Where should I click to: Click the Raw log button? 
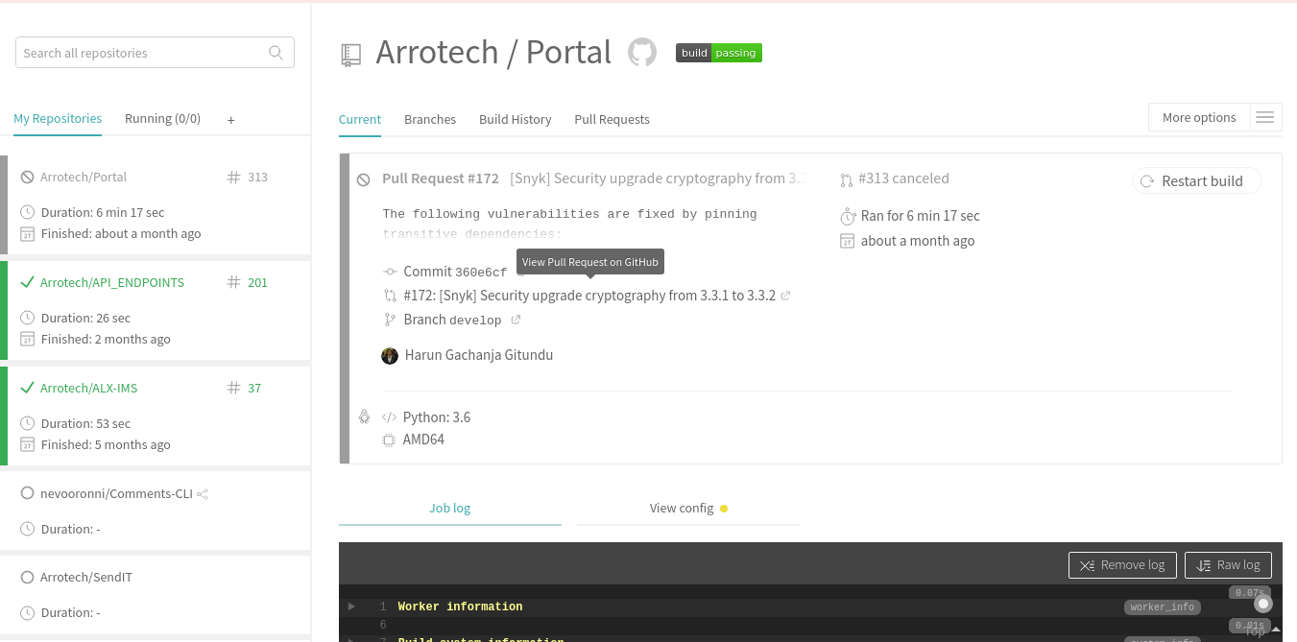[1229, 565]
